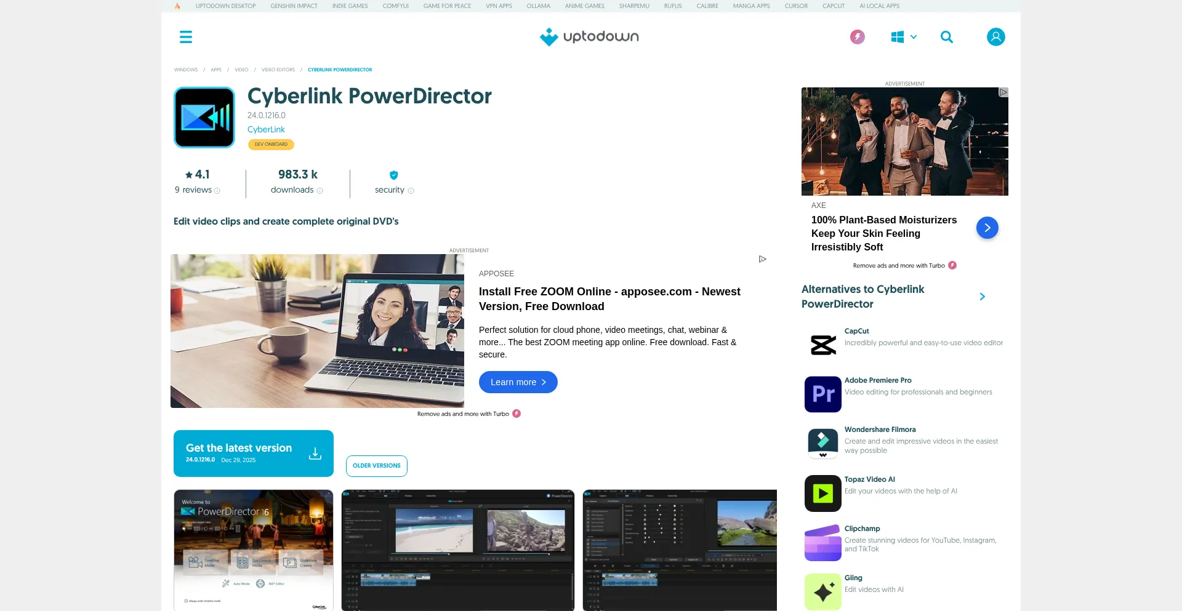Click the Adobe Premiere Pro icon
Image resolution: width=1182 pixels, height=611 pixels.
pyautogui.click(x=823, y=394)
